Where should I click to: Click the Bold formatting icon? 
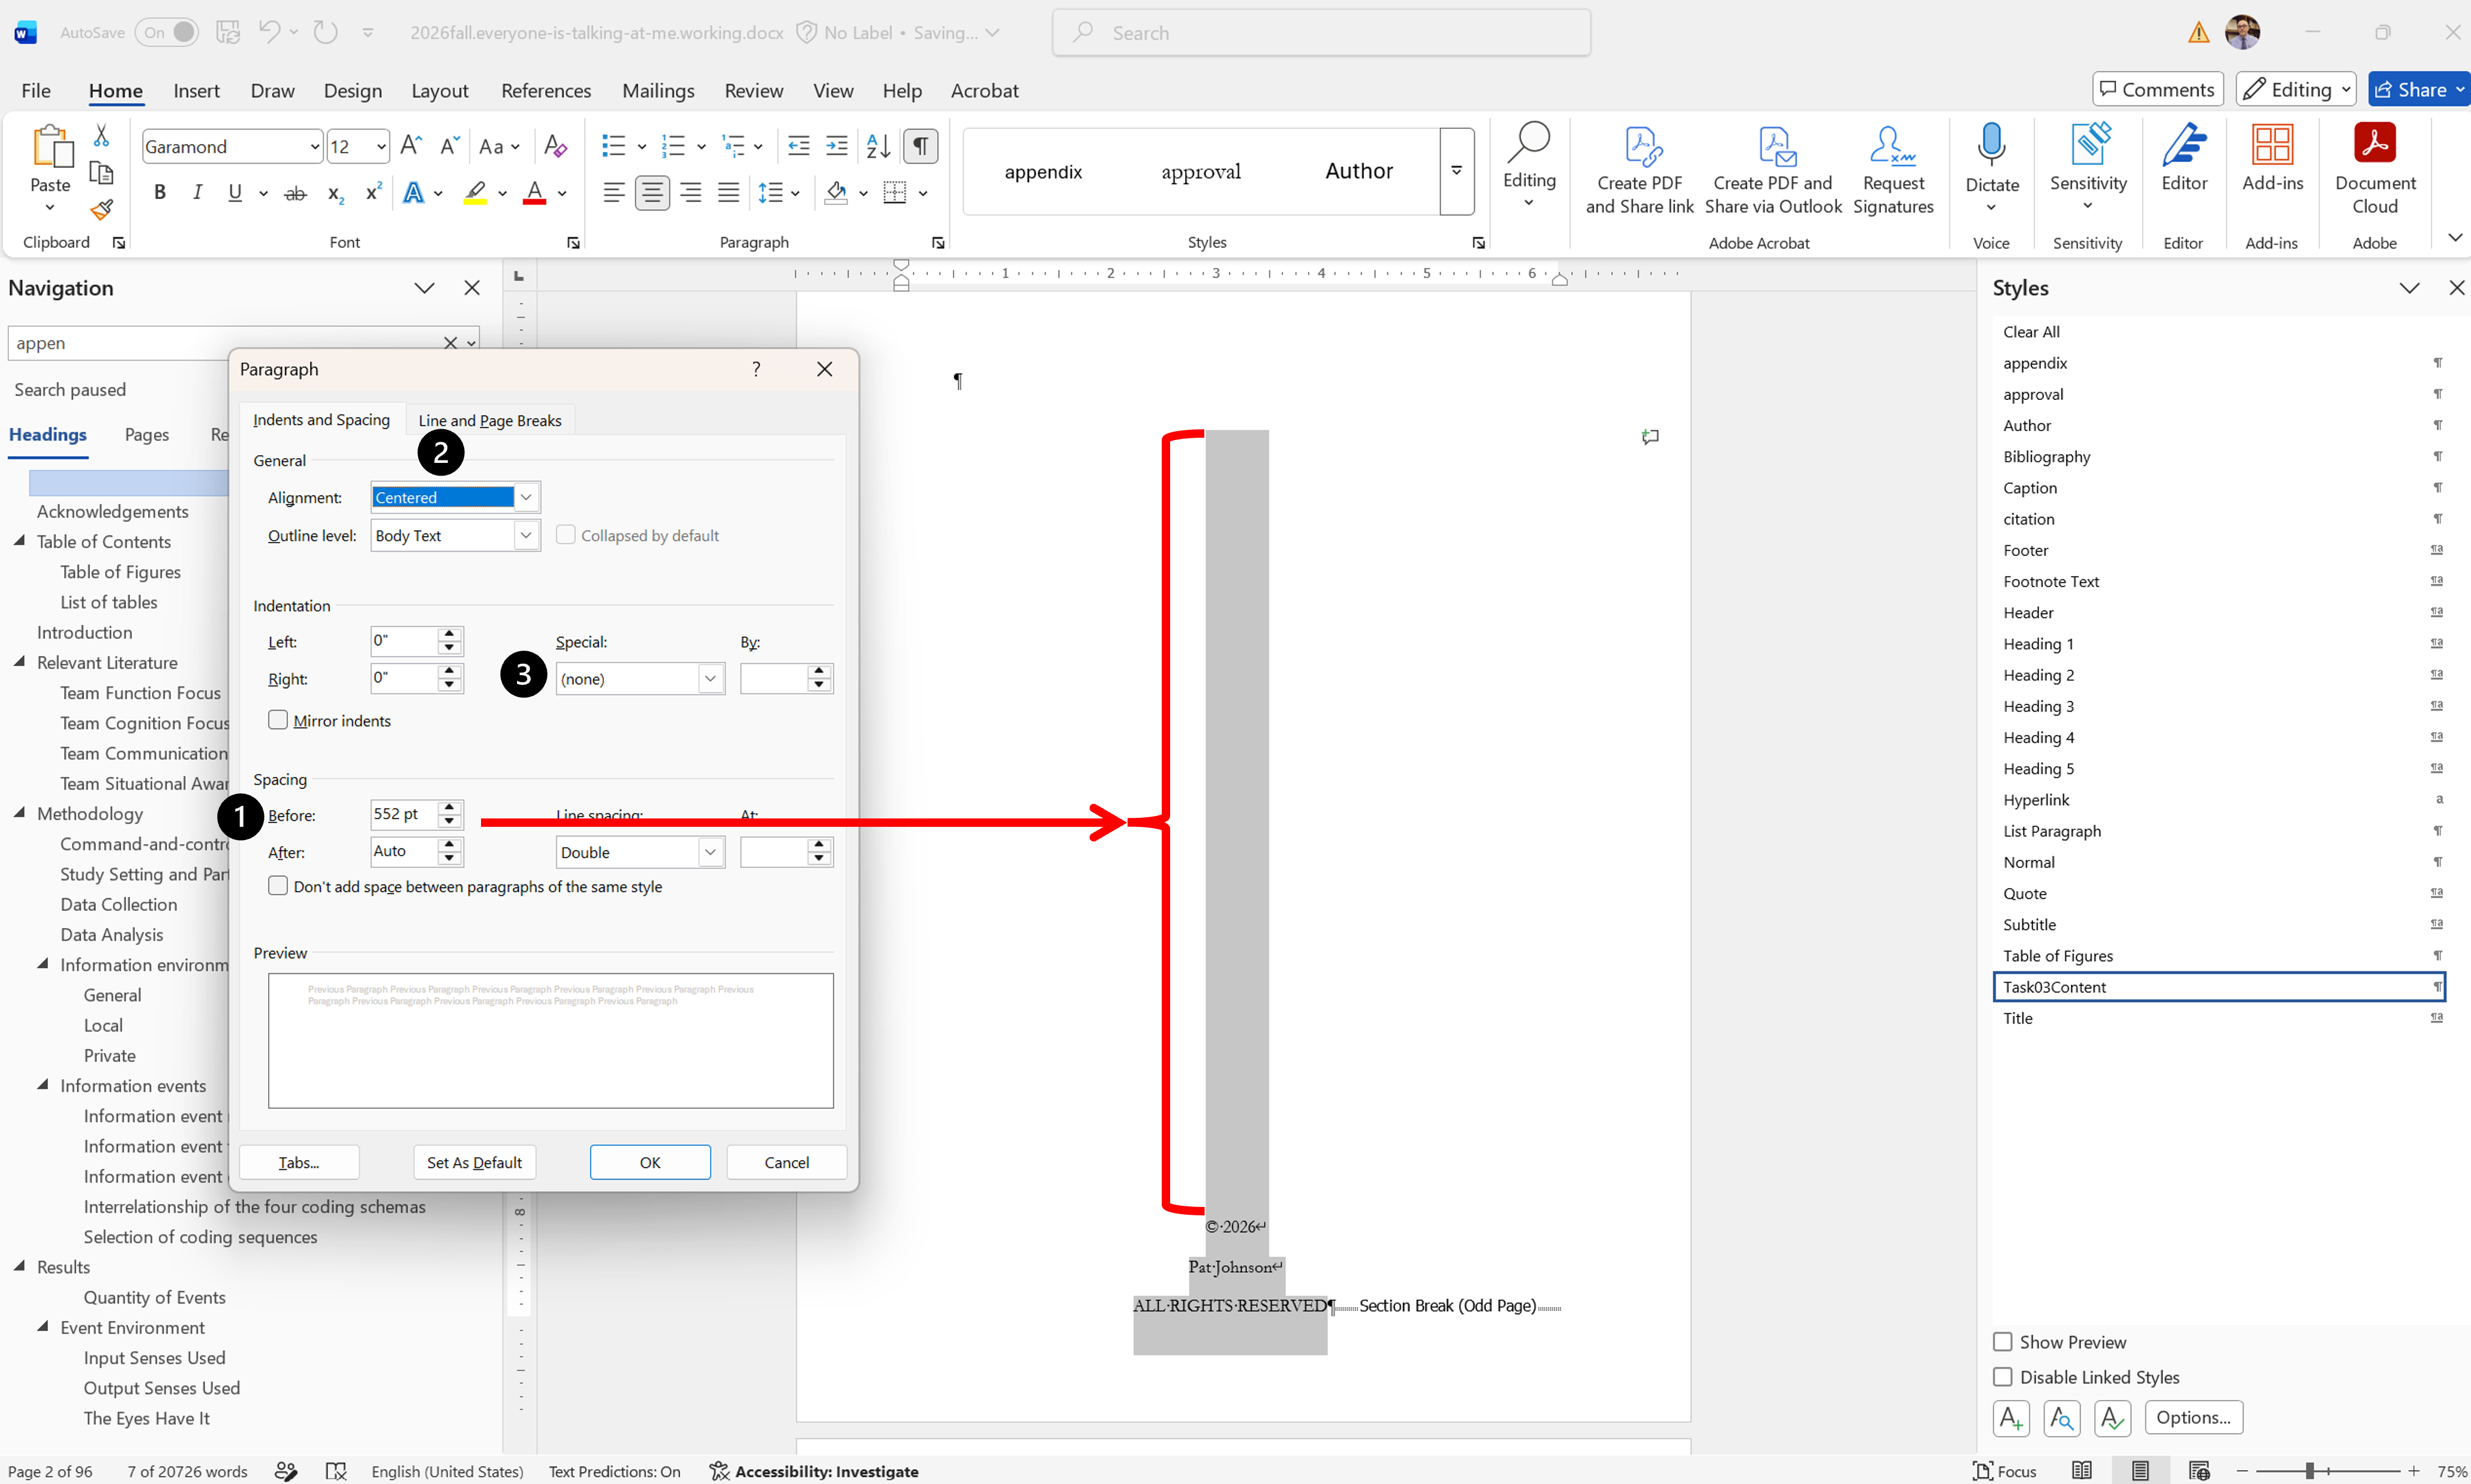tap(160, 193)
